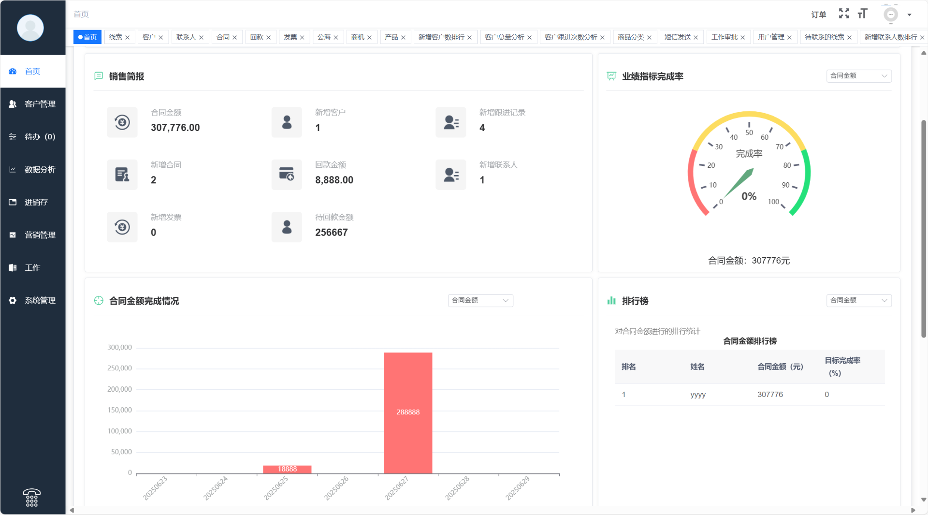Close the 线索 tab
This screenshot has width=928, height=515.
pos(128,38)
